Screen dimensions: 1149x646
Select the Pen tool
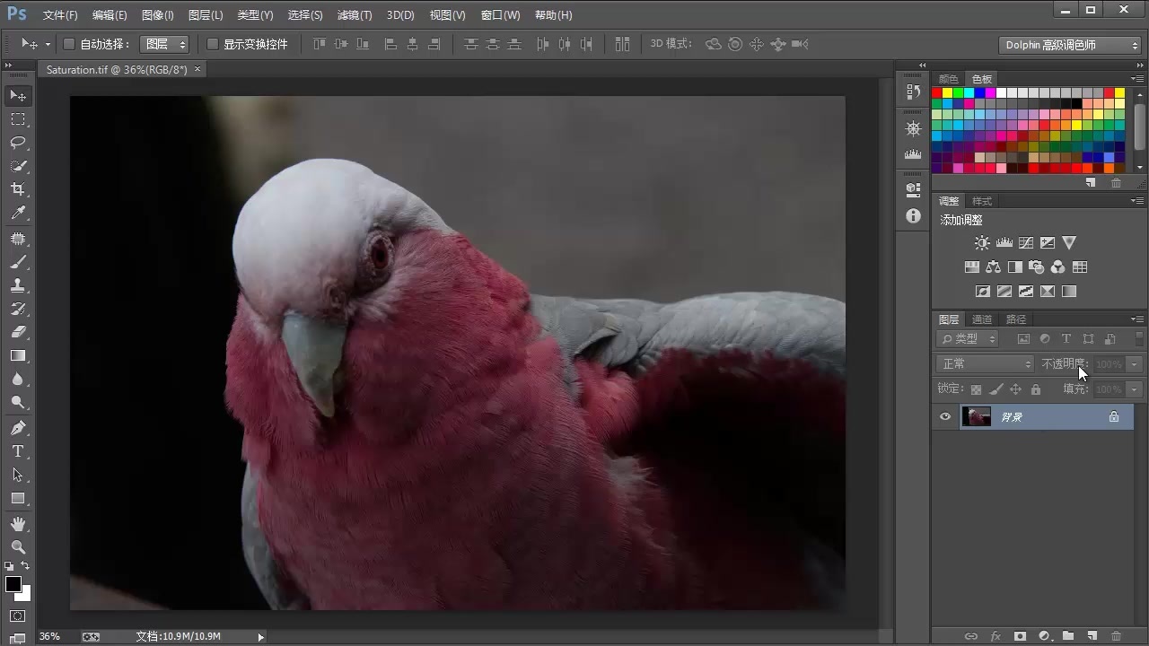(x=18, y=427)
